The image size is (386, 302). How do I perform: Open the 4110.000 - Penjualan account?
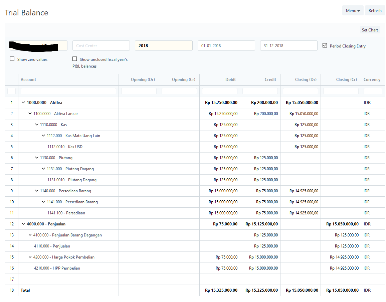pyautogui.click(x=52, y=246)
